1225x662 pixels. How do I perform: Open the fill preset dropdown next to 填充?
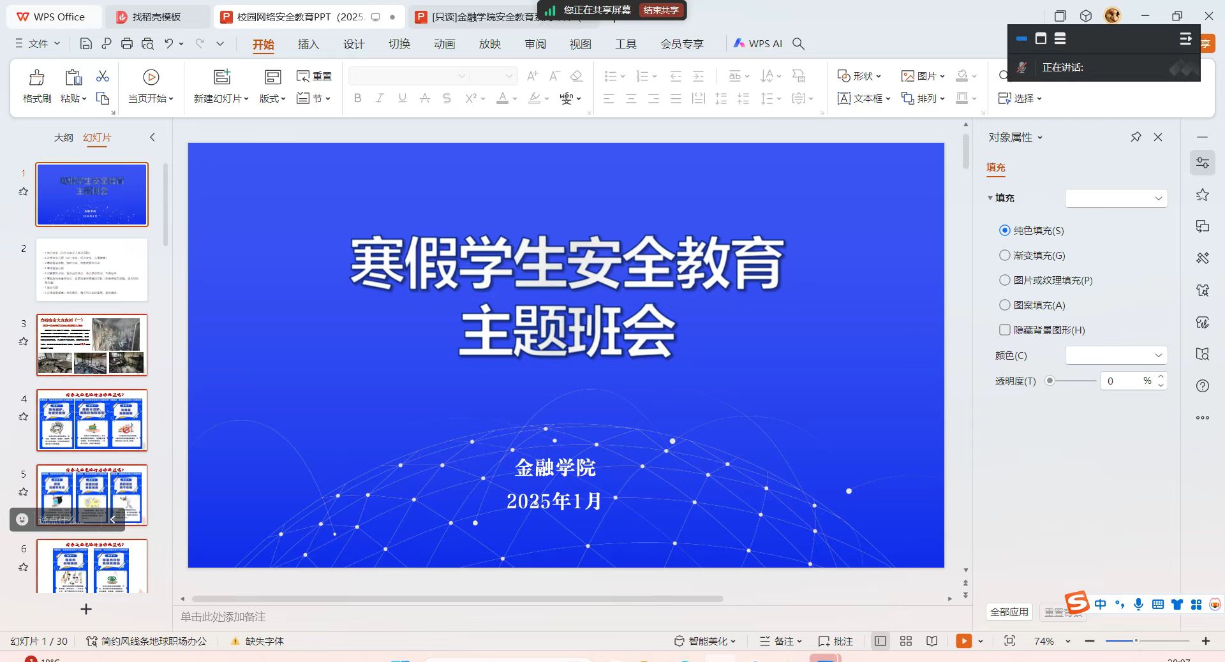click(1117, 198)
